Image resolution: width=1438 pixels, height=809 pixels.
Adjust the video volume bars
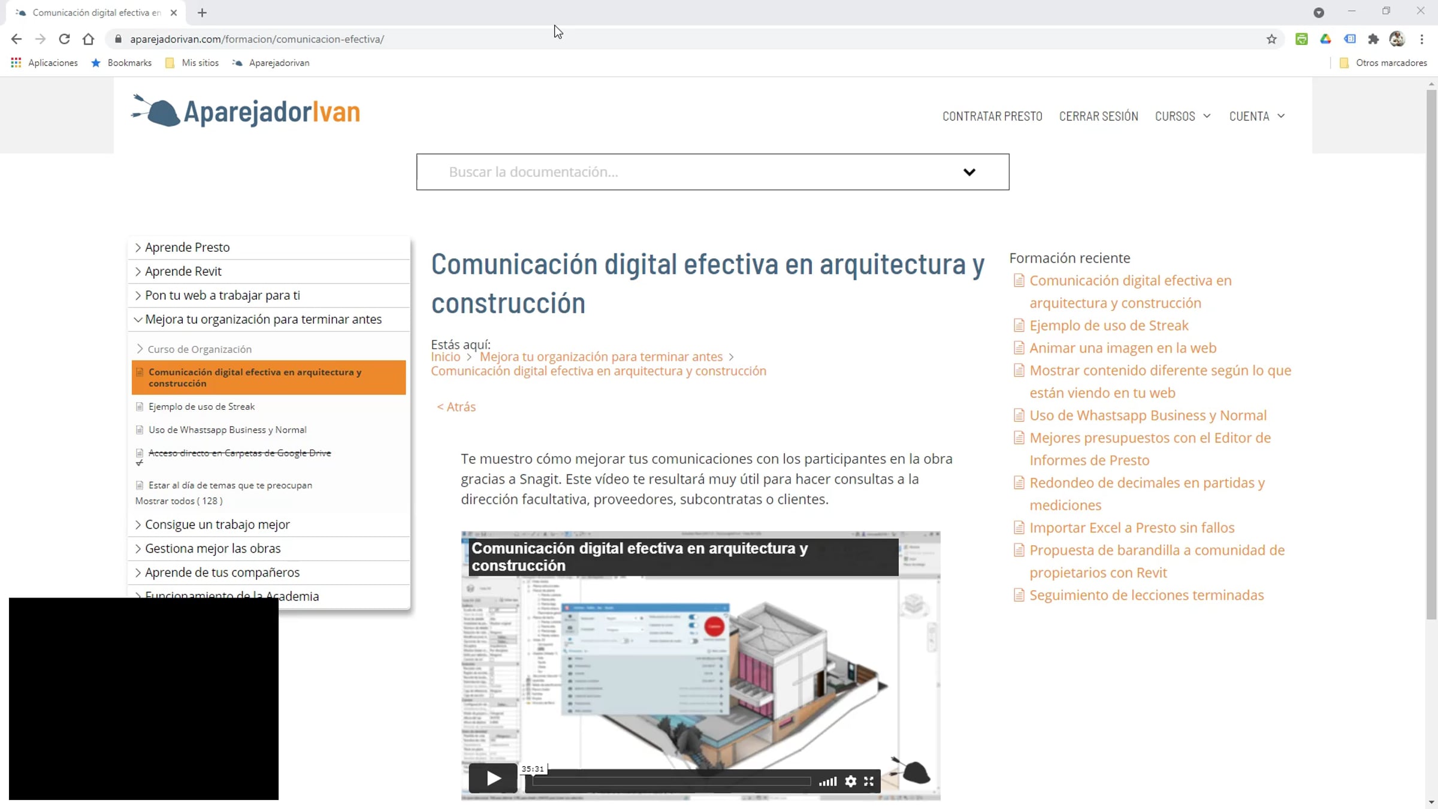827,781
